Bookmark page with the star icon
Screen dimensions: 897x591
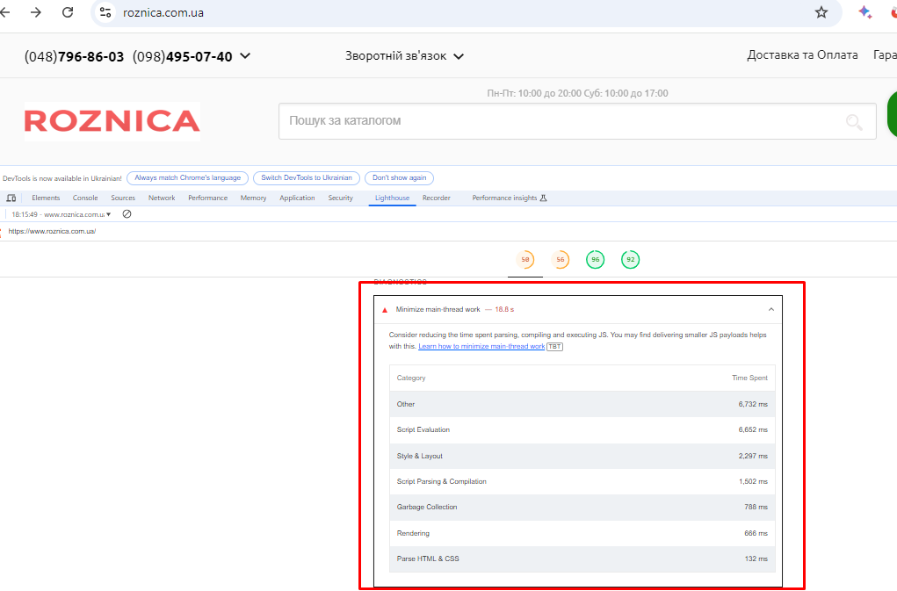tap(821, 12)
